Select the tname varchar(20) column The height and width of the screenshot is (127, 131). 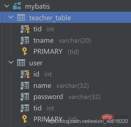(62, 41)
